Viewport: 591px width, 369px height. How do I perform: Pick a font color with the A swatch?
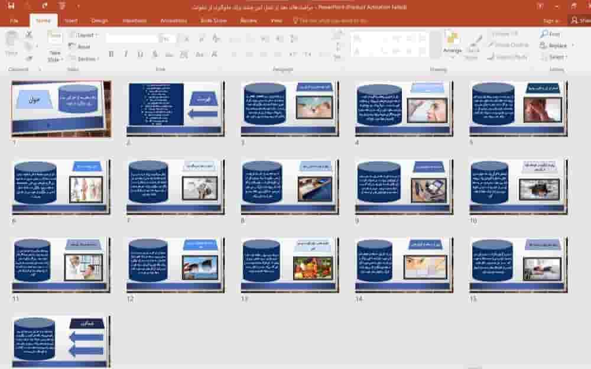point(215,55)
